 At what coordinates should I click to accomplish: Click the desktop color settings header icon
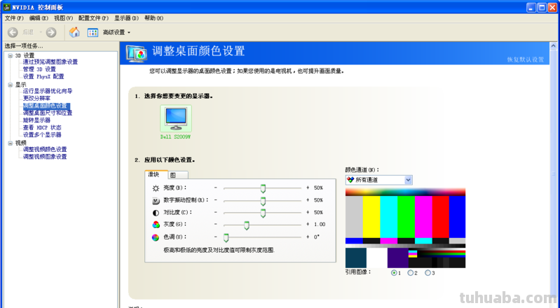137,53
